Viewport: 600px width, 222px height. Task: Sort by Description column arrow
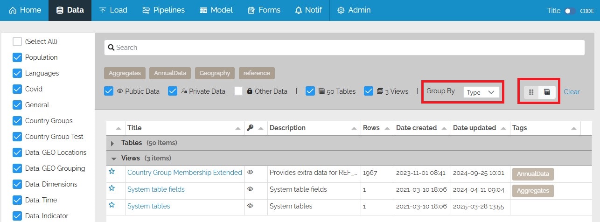point(355,128)
